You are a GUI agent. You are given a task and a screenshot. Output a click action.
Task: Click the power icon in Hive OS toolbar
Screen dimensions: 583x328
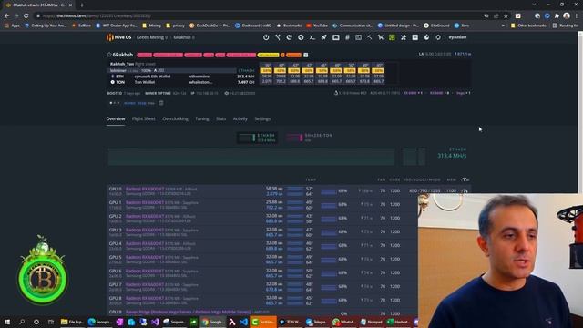[266, 37]
